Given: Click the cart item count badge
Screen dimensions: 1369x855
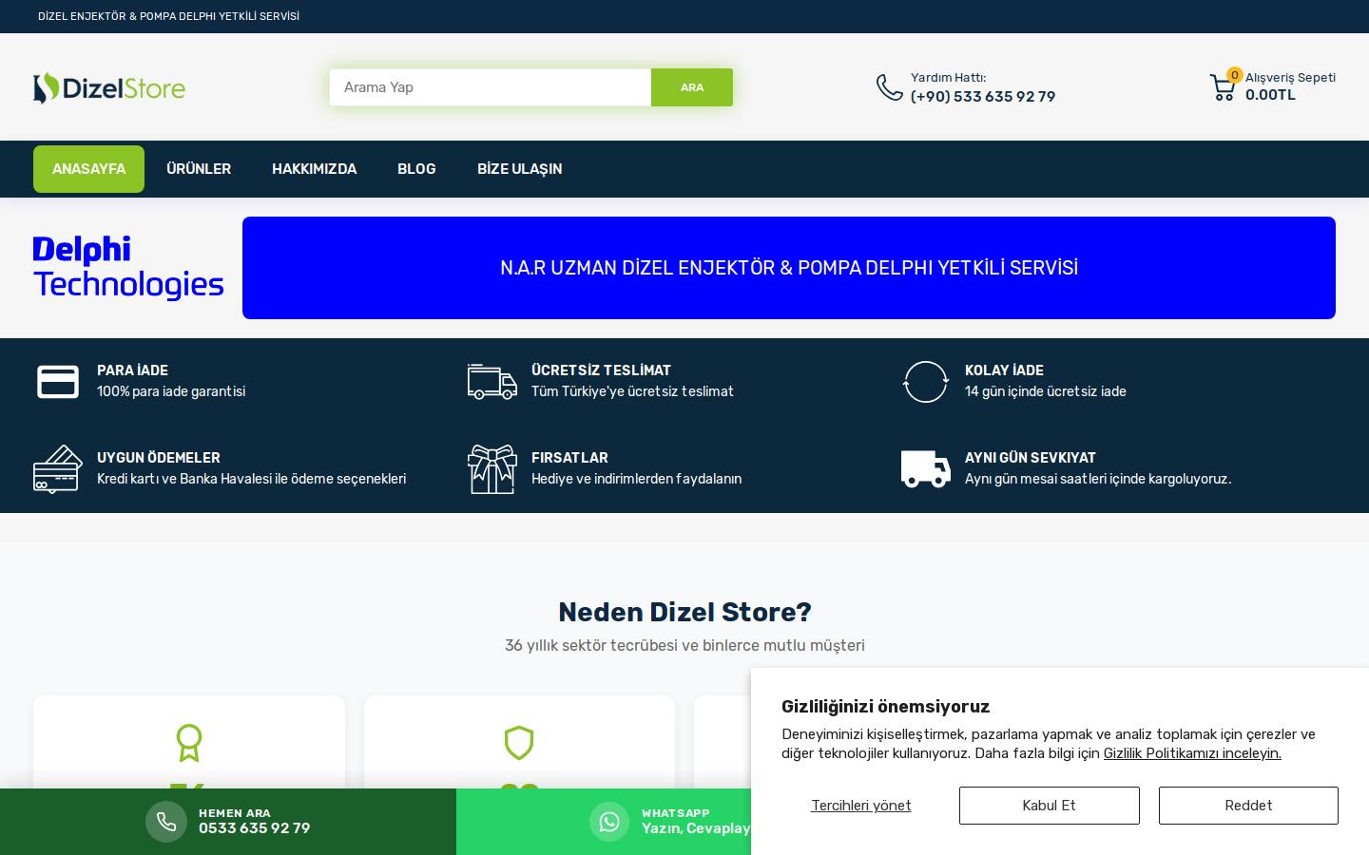Looking at the screenshot, I should 1234,75.
